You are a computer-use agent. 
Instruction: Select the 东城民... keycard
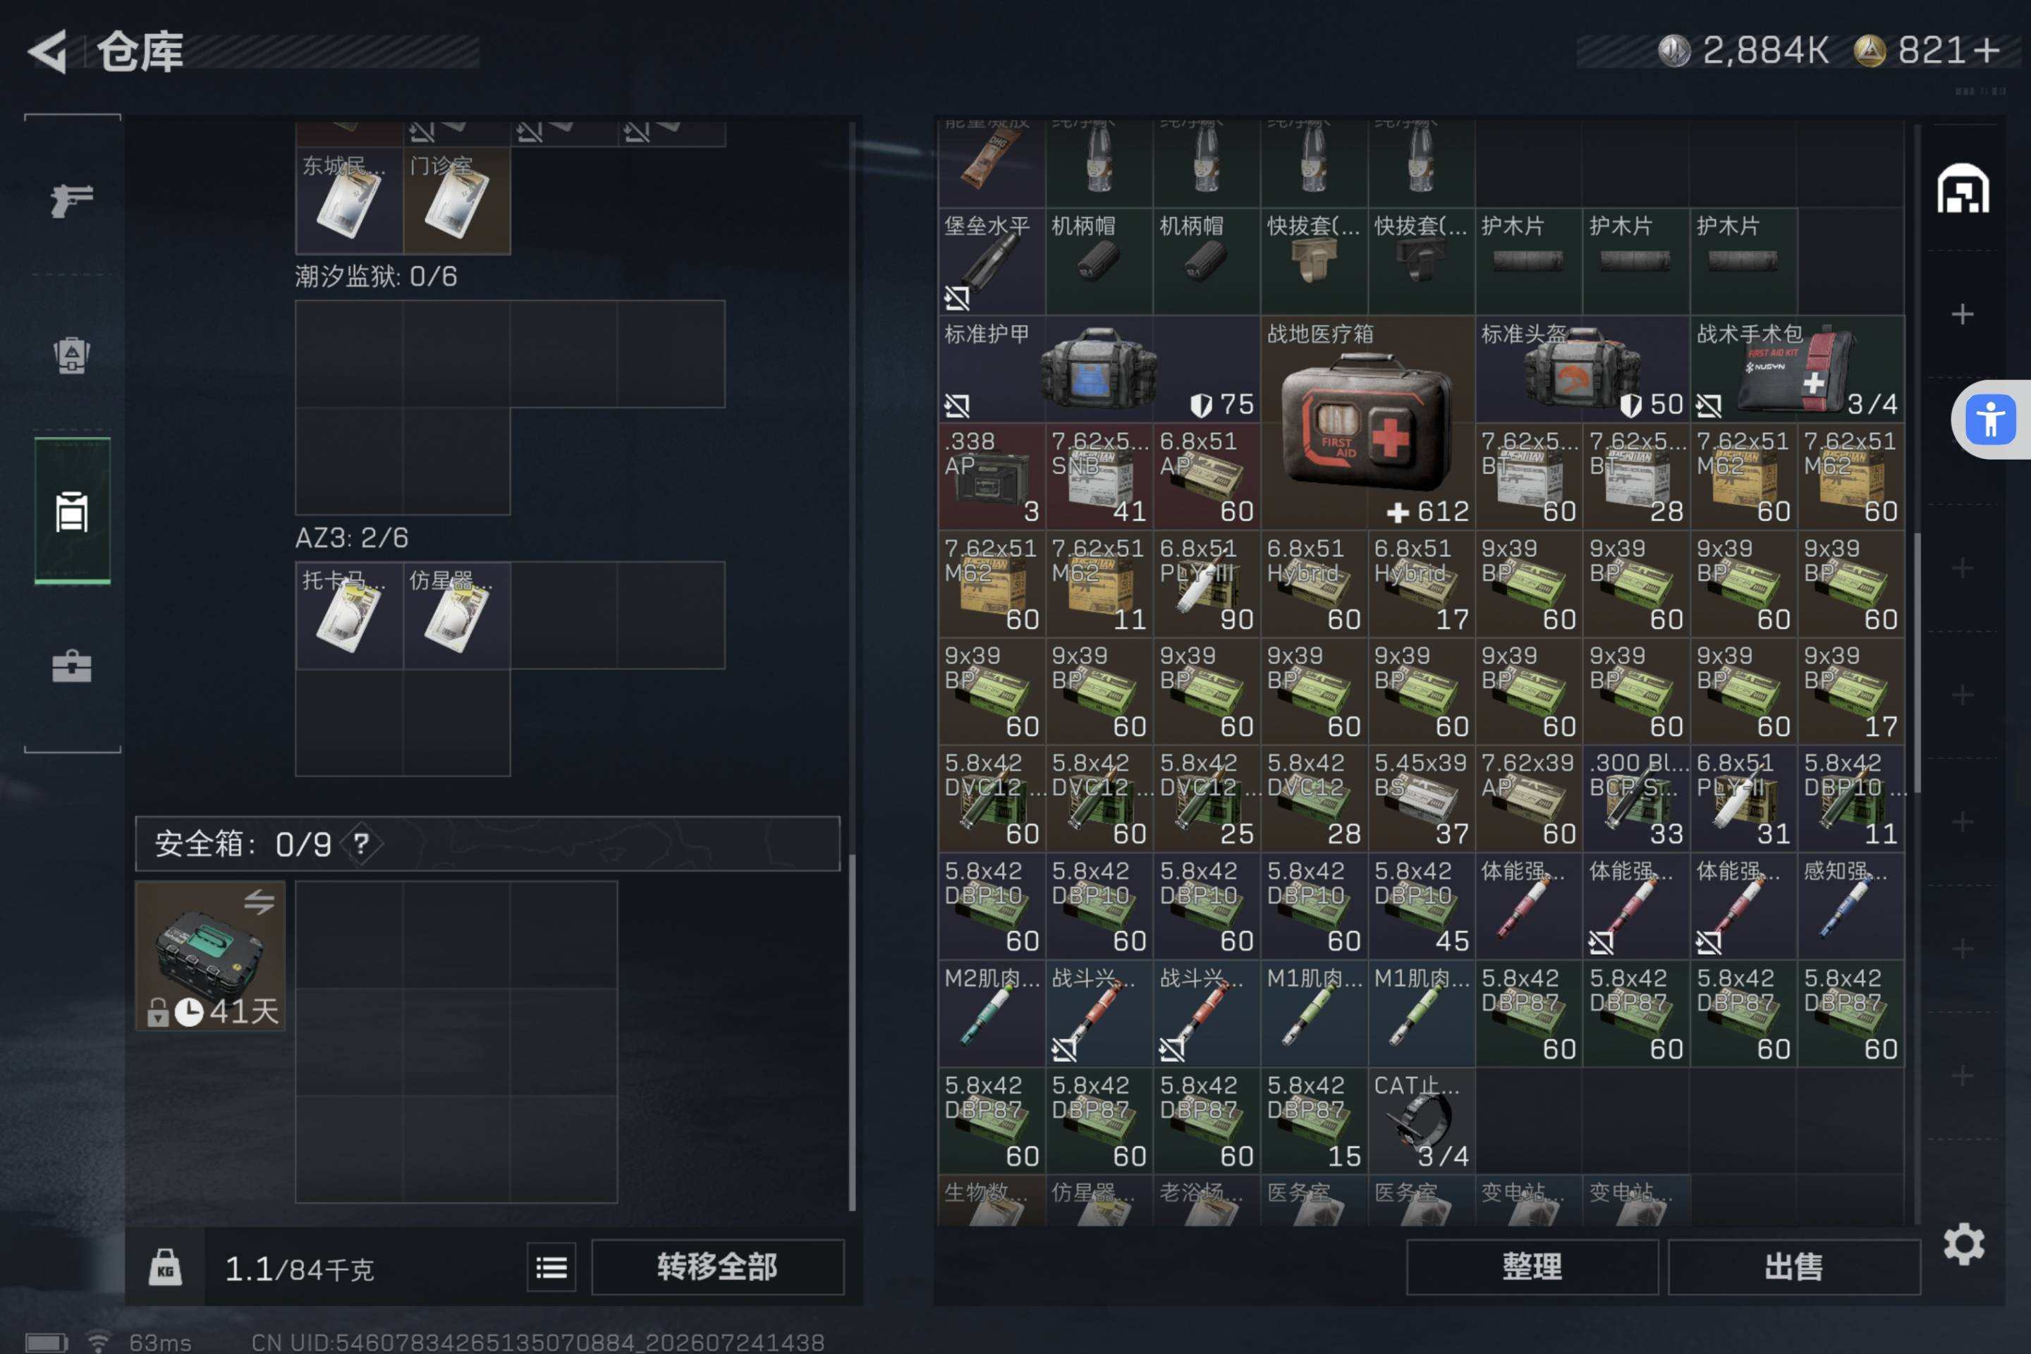(x=350, y=201)
